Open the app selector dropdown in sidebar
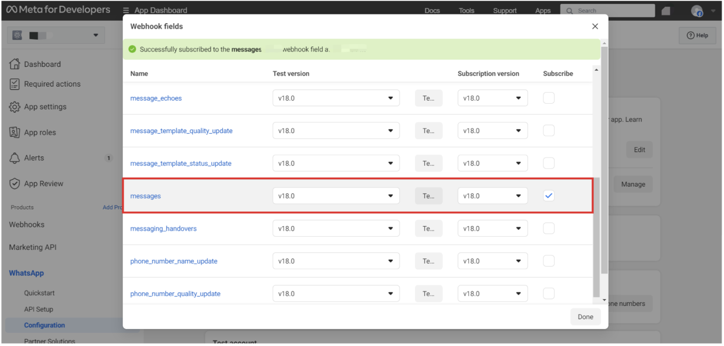Viewport: 724px width, 346px height. pos(56,35)
